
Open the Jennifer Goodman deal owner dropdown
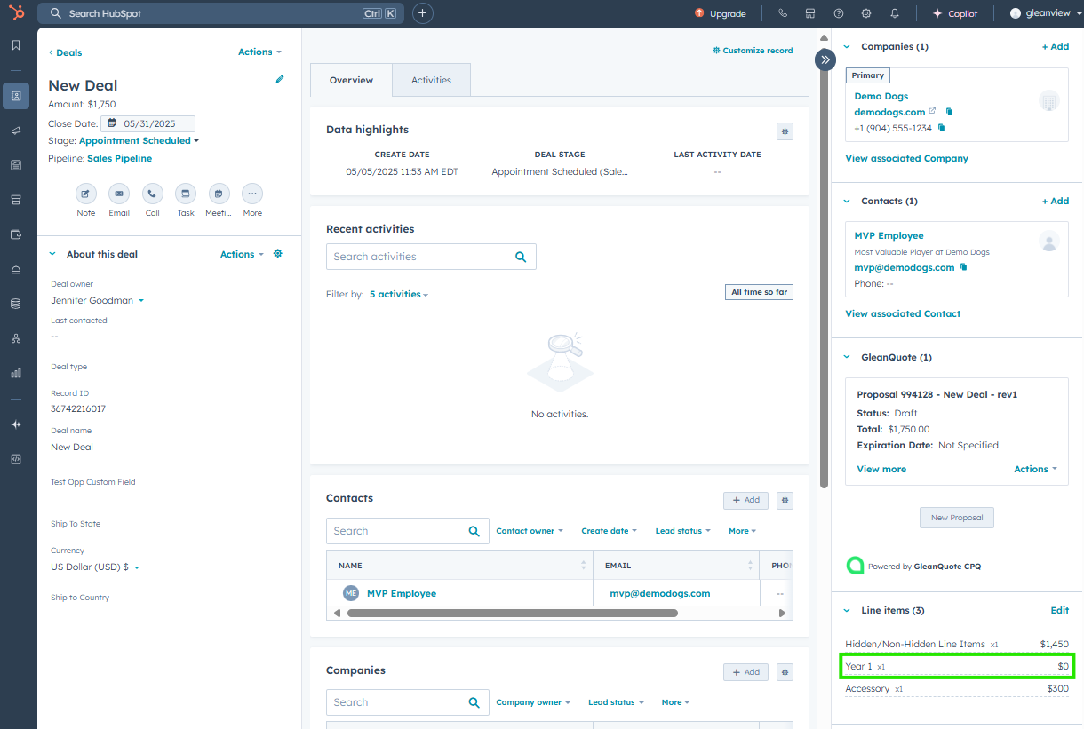click(97, 300)
